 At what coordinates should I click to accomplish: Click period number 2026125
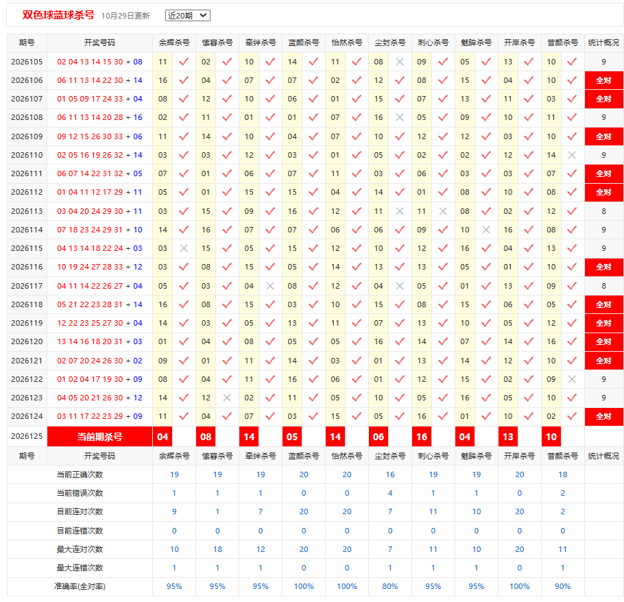click(x=27, y=436)
